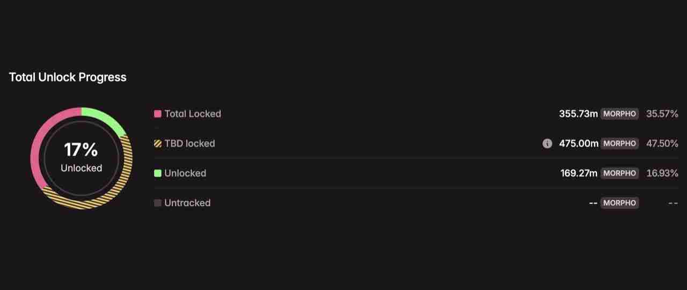Click the striped yellow segment of the donut
The image size is (687, 290).
point(107,196)
